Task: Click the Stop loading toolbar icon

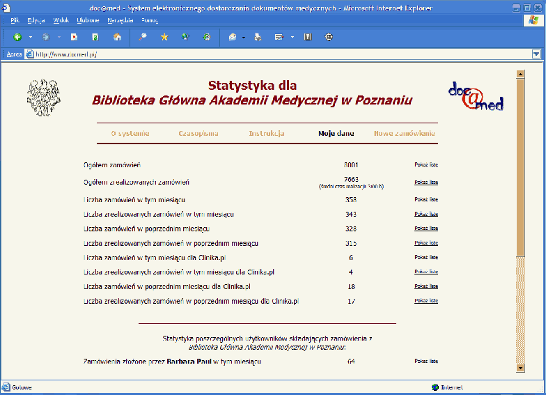Action: [74, 37]
